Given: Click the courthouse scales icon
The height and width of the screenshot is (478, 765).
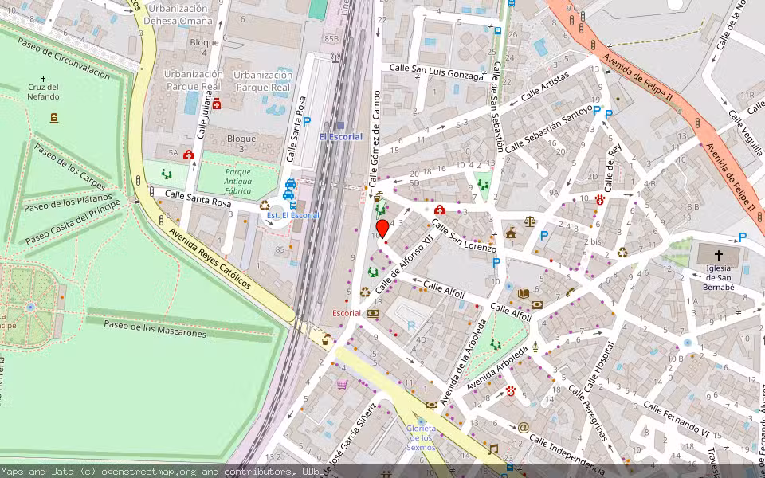Looking at the screenshot, I should 528,221.
